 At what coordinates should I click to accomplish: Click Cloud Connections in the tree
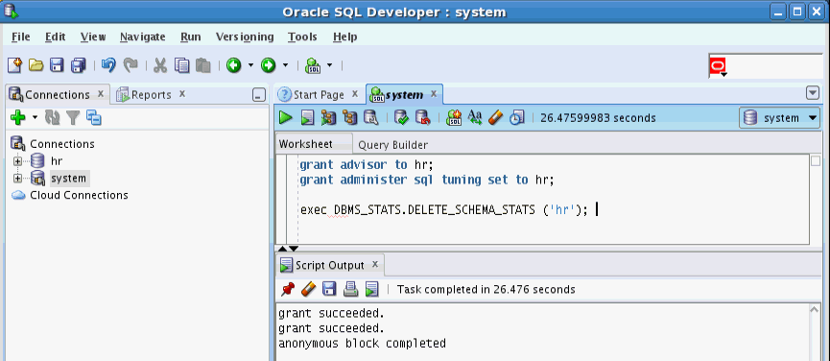[79, 195]
